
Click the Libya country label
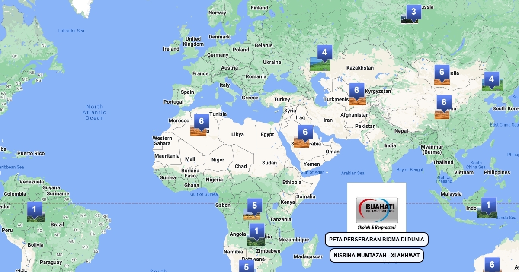[x=237, y=134]
